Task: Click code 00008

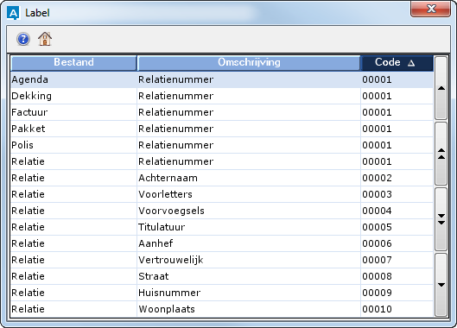Action: pyautogui.click(x=377, y=276)
